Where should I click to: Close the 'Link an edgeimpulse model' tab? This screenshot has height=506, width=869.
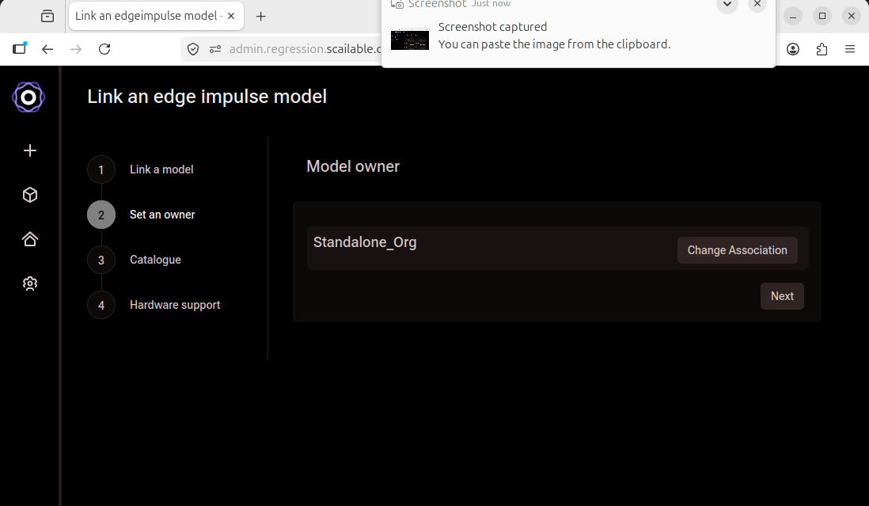[x=231, y=16]
